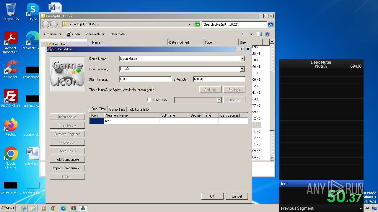This screenshot has width=378, height=212.
Task: Open Chrome from the taskbar
Action: 53,208
